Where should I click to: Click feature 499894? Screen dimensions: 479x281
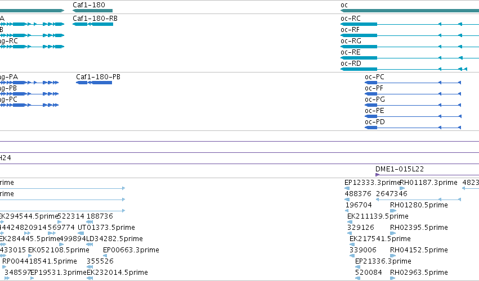[x=73, y=239]
